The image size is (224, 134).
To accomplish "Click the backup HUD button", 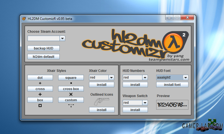I will coord(44,48).
